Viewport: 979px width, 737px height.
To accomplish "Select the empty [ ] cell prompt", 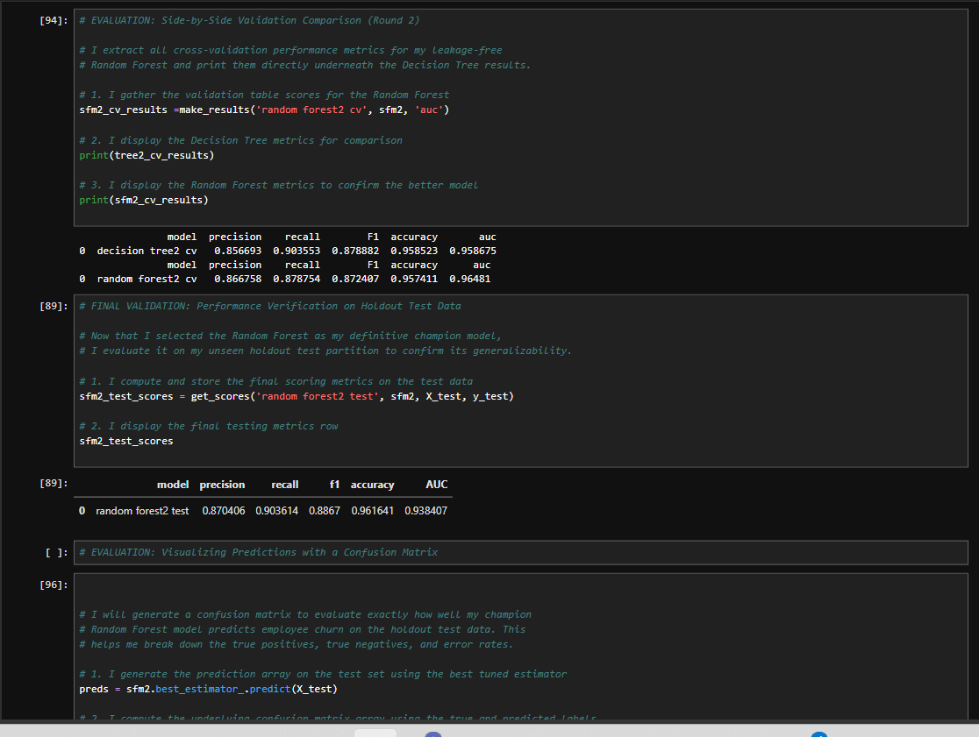I will (x=56, y=552).
